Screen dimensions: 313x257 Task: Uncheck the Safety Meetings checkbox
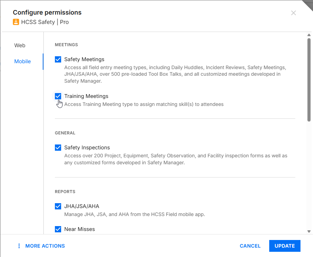(58, 59)
